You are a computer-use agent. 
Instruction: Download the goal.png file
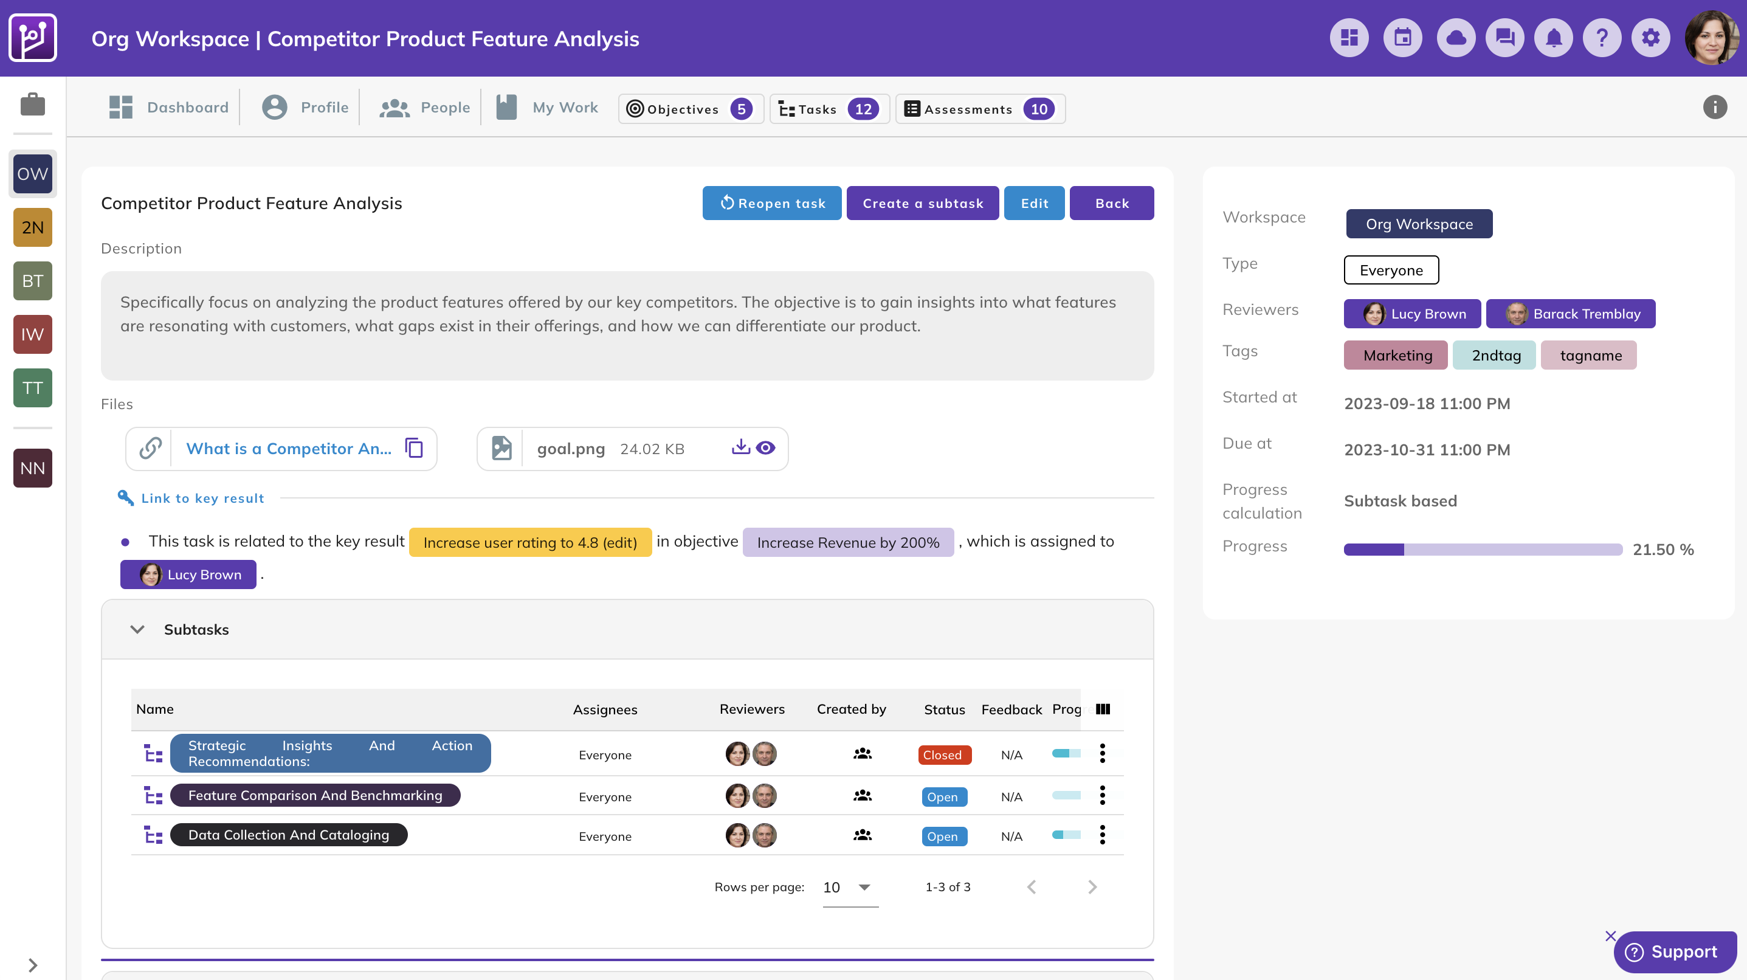click(740, 447)
